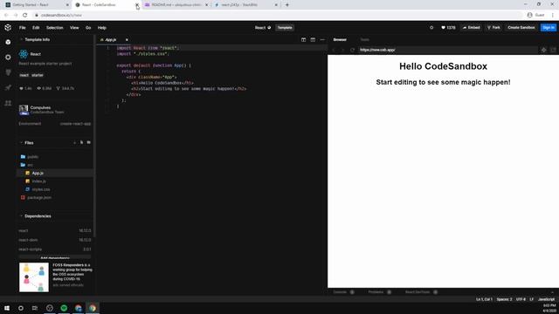
Task: Open preview in new window icon
Action: [x=553, y=50]
